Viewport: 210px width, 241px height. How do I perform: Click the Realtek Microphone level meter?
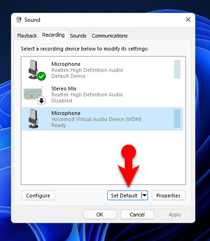[x=177, y=69]
